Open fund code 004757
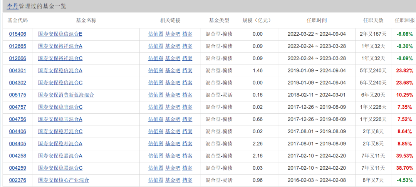The image size is (416, 187). [x=17, y=107]
